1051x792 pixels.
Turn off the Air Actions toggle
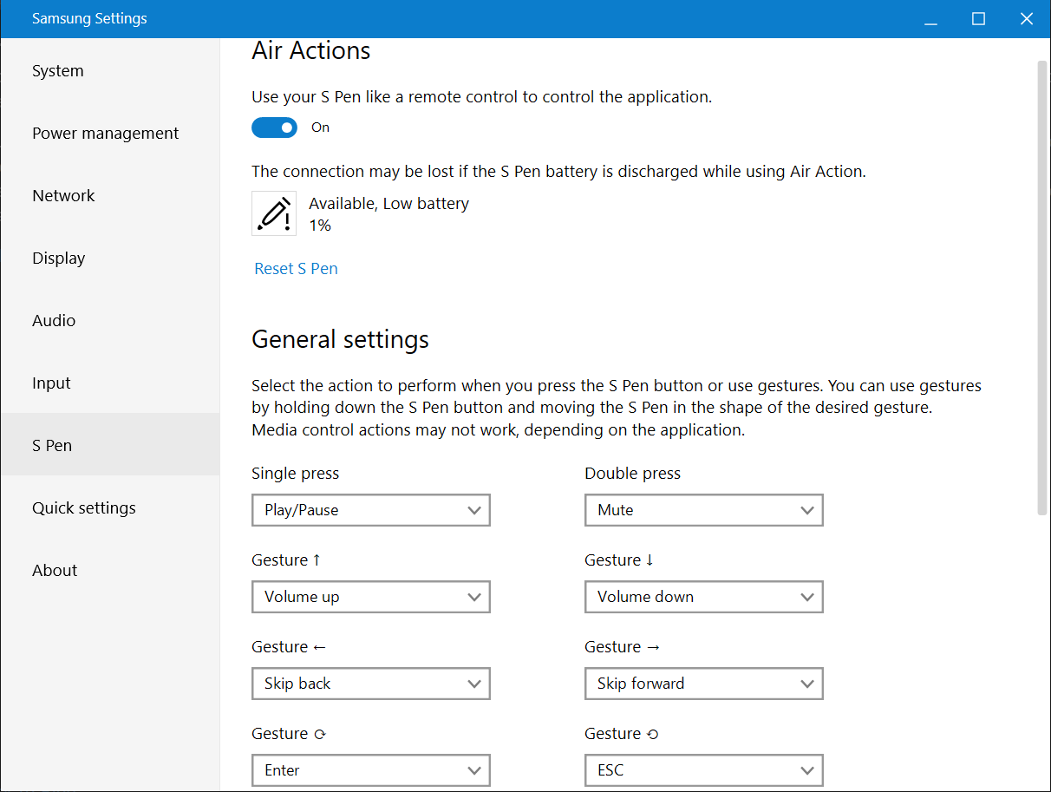(x=274, y=128)
